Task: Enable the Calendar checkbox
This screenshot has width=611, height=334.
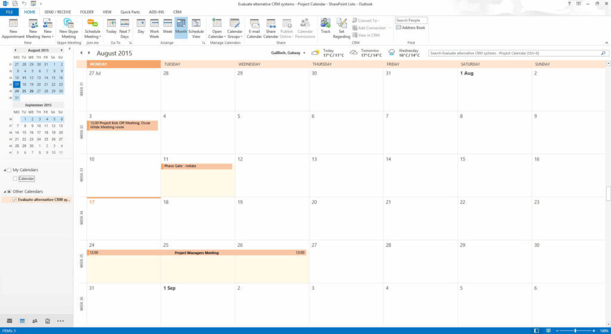Action: point(16,178)
